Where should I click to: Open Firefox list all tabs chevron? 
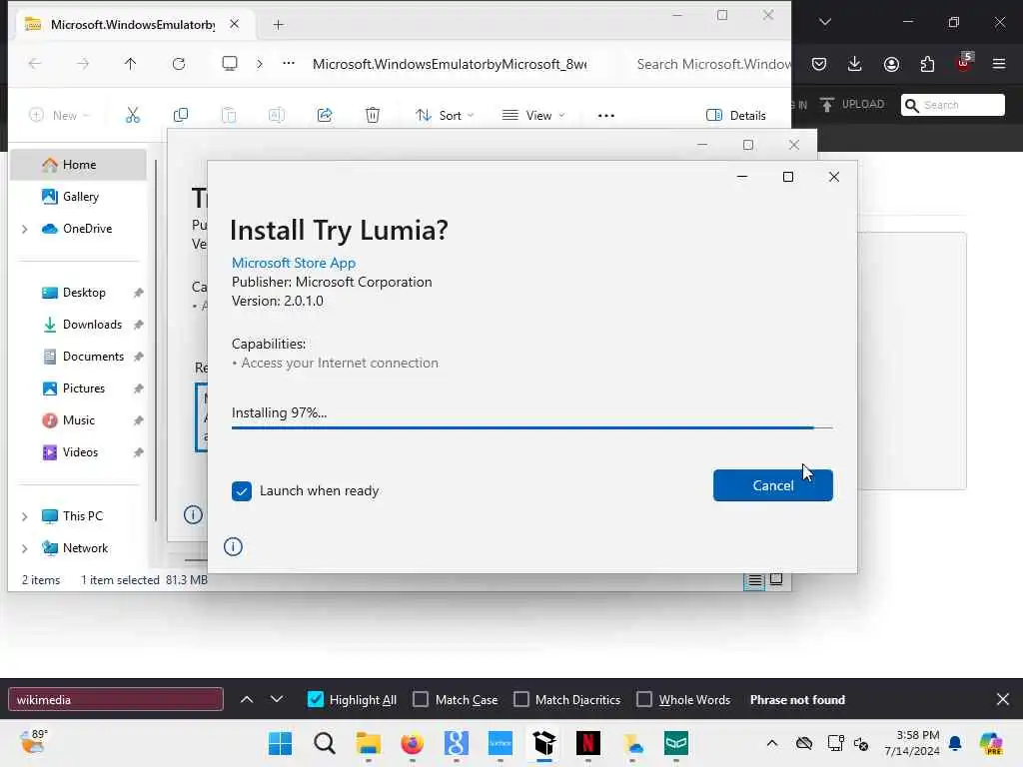pyautogui.click(x=824, y=22)
